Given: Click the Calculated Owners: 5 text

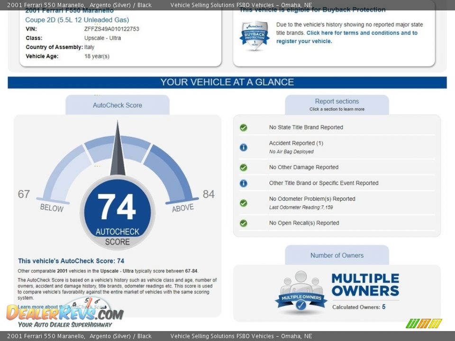Looking at the screenshot, I should click(x=359, y=307).
